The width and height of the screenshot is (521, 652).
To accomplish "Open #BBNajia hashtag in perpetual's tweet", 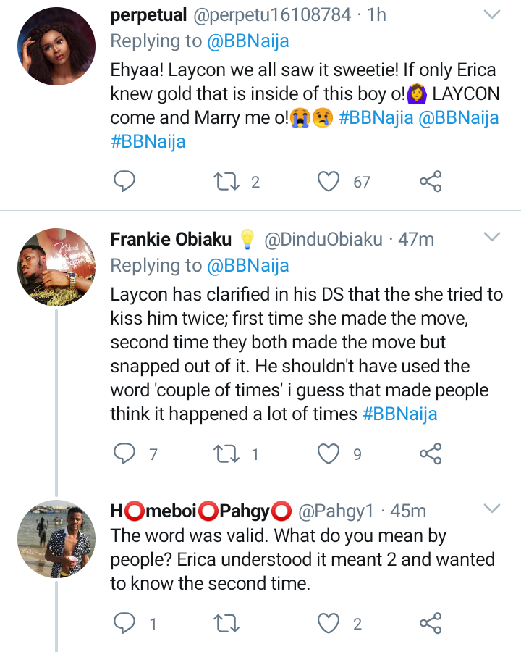I will (376, 117).
